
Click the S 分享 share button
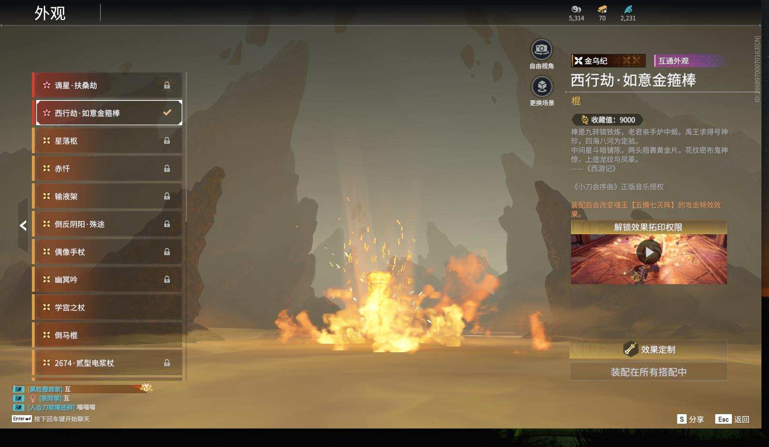(690, 419)
